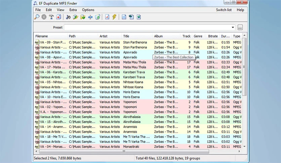Click the horizontal scrollbar left arrow
The width and height of the screenshot is (281, 163).
pyautogui.click(x=36, y=151)
